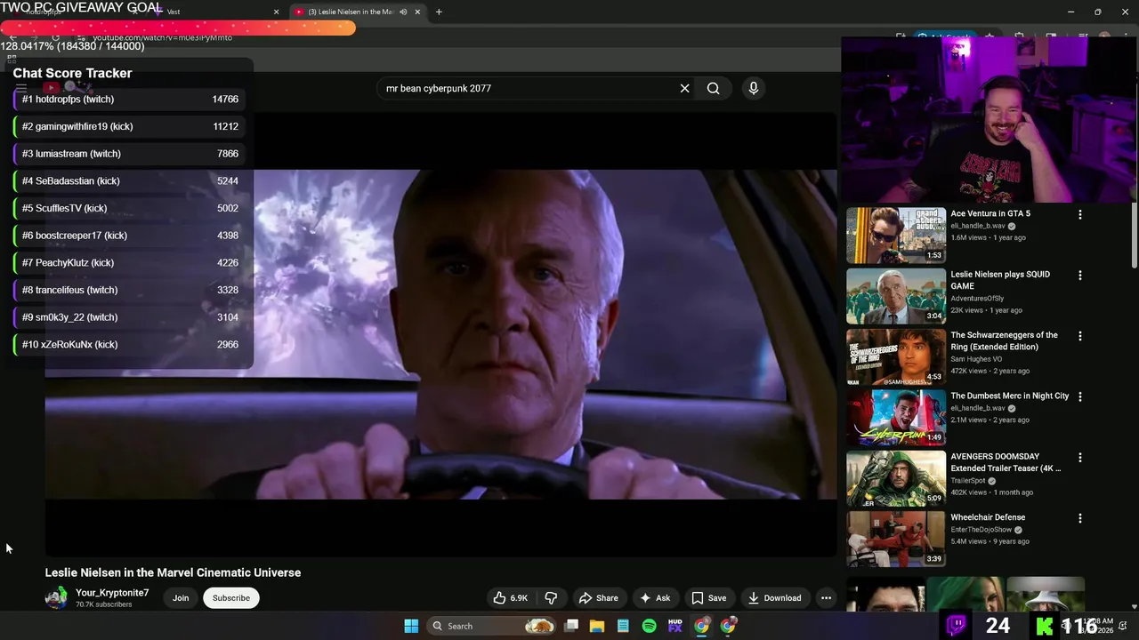Viewport: 1139px width, 640px height.
Task: Like the video with 6.9K likes
Action: pos(511,598)
